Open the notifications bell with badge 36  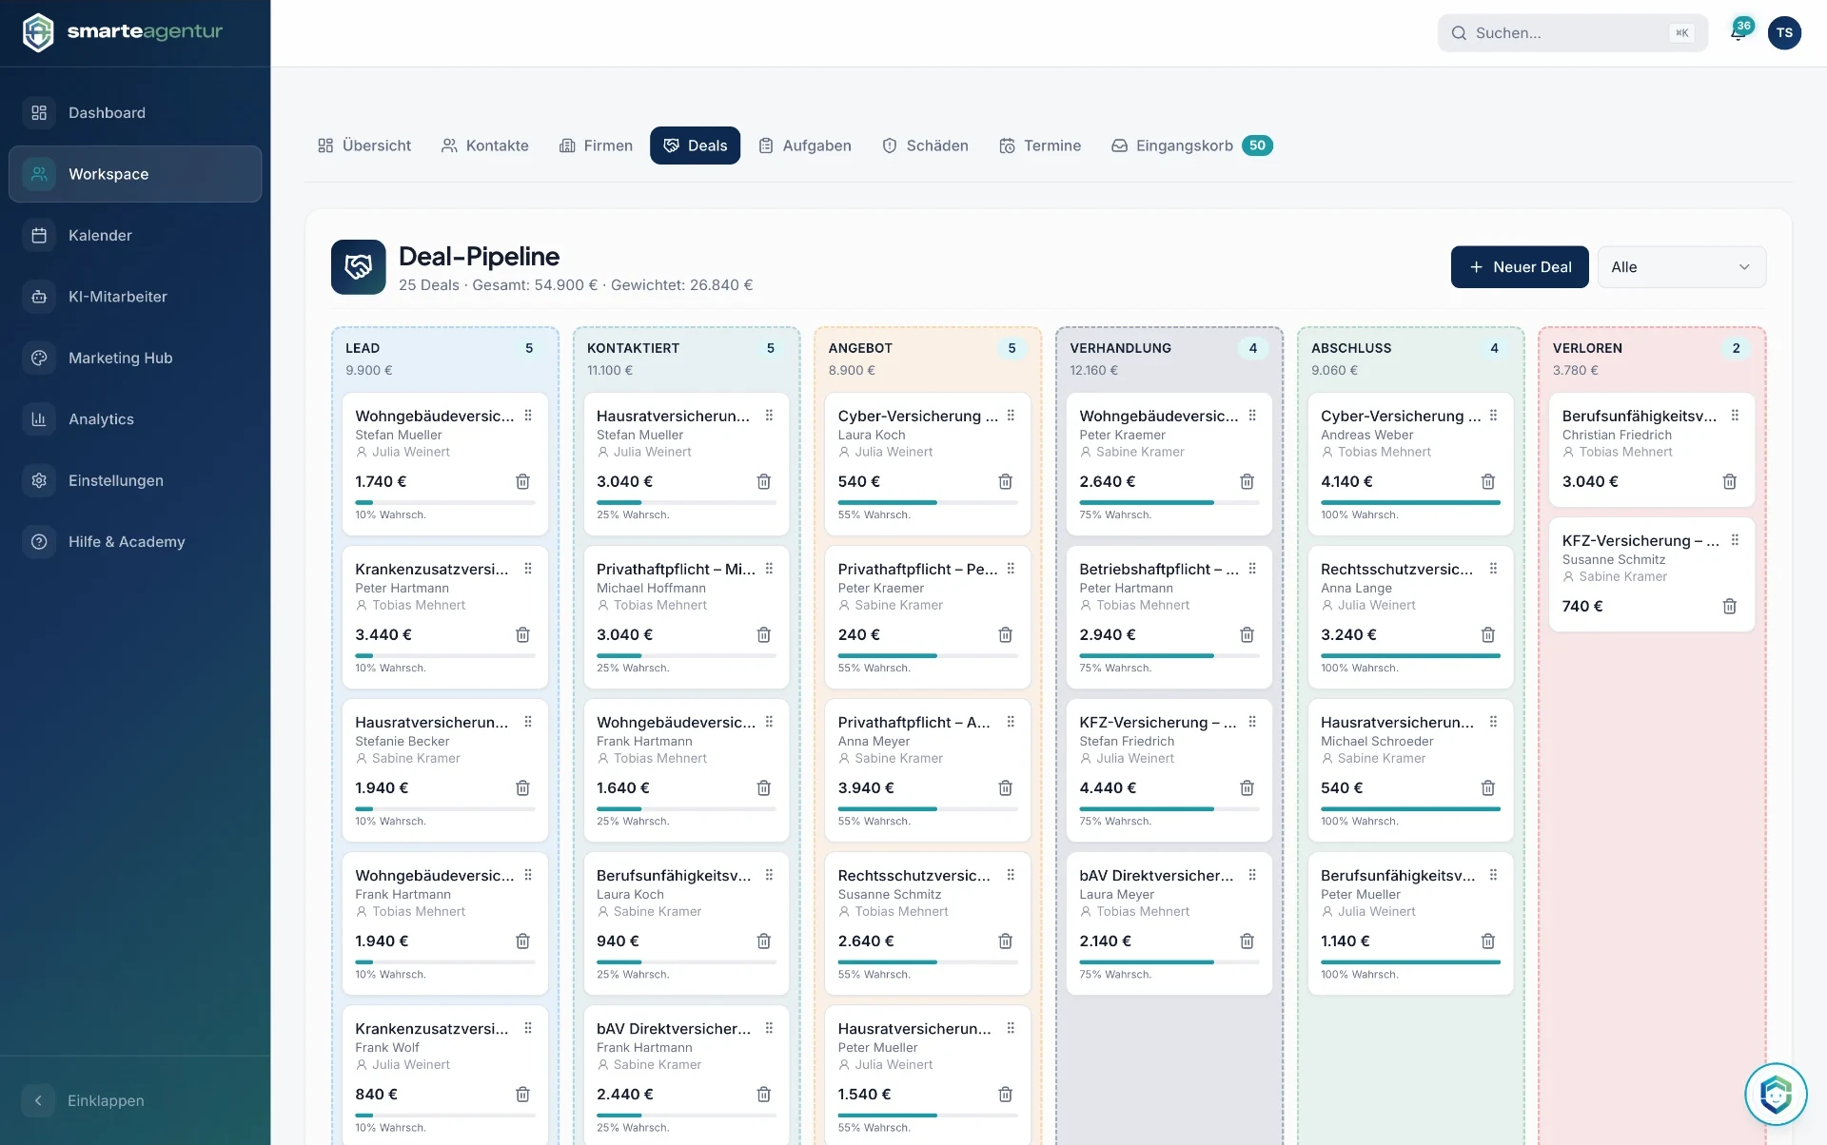tap(1739, 32)
